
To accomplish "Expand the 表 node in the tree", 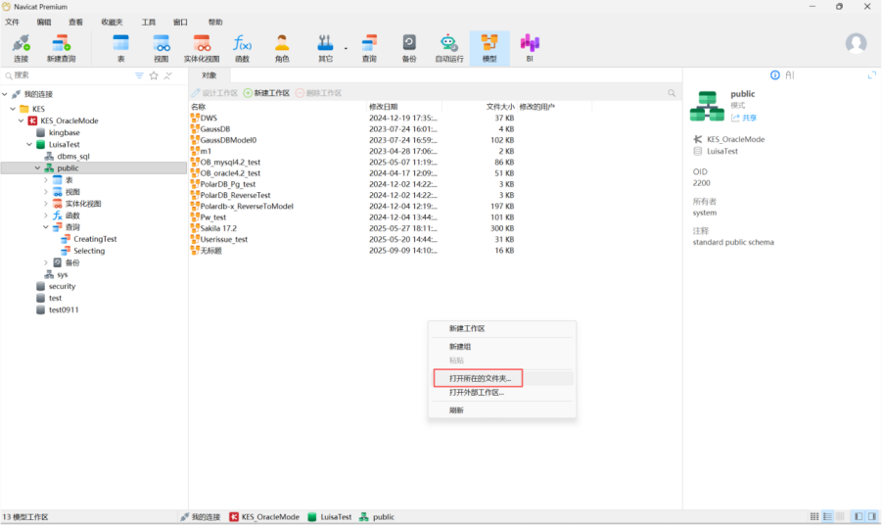I will [46, 180].
